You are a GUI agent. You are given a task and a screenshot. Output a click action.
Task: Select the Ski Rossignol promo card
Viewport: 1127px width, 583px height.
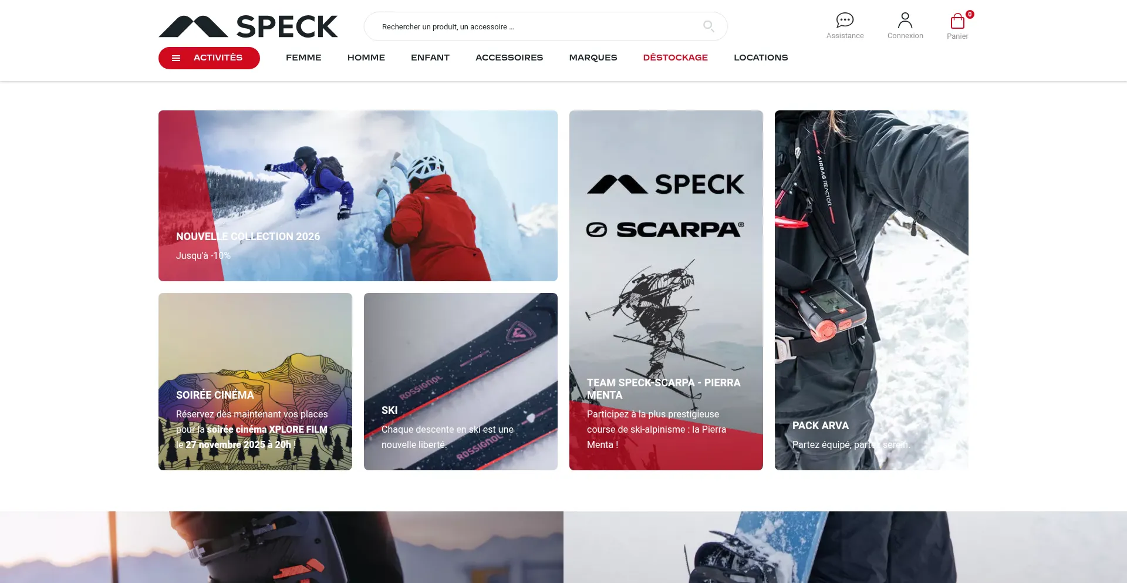[x=461, y=382]
